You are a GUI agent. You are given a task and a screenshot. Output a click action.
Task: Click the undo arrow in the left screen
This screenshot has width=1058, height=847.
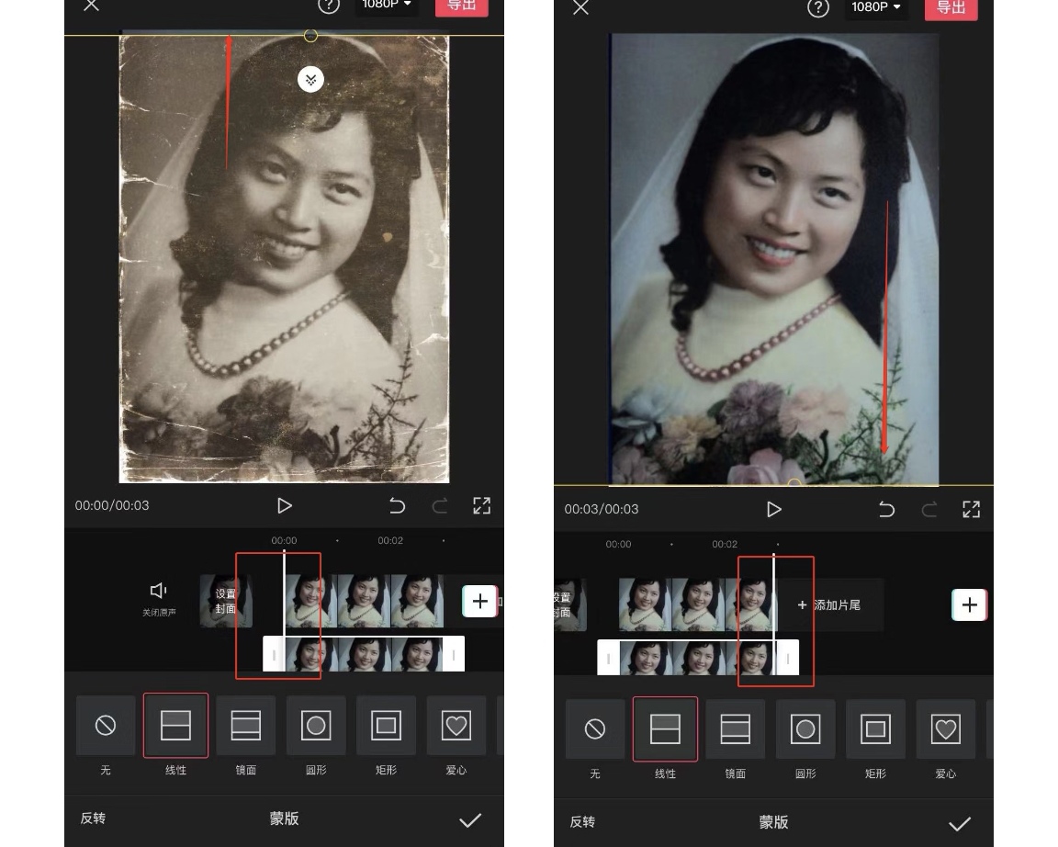(397, 505)
